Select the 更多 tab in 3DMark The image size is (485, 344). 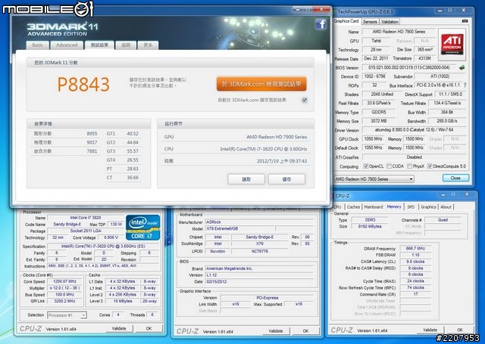[148, 45]
